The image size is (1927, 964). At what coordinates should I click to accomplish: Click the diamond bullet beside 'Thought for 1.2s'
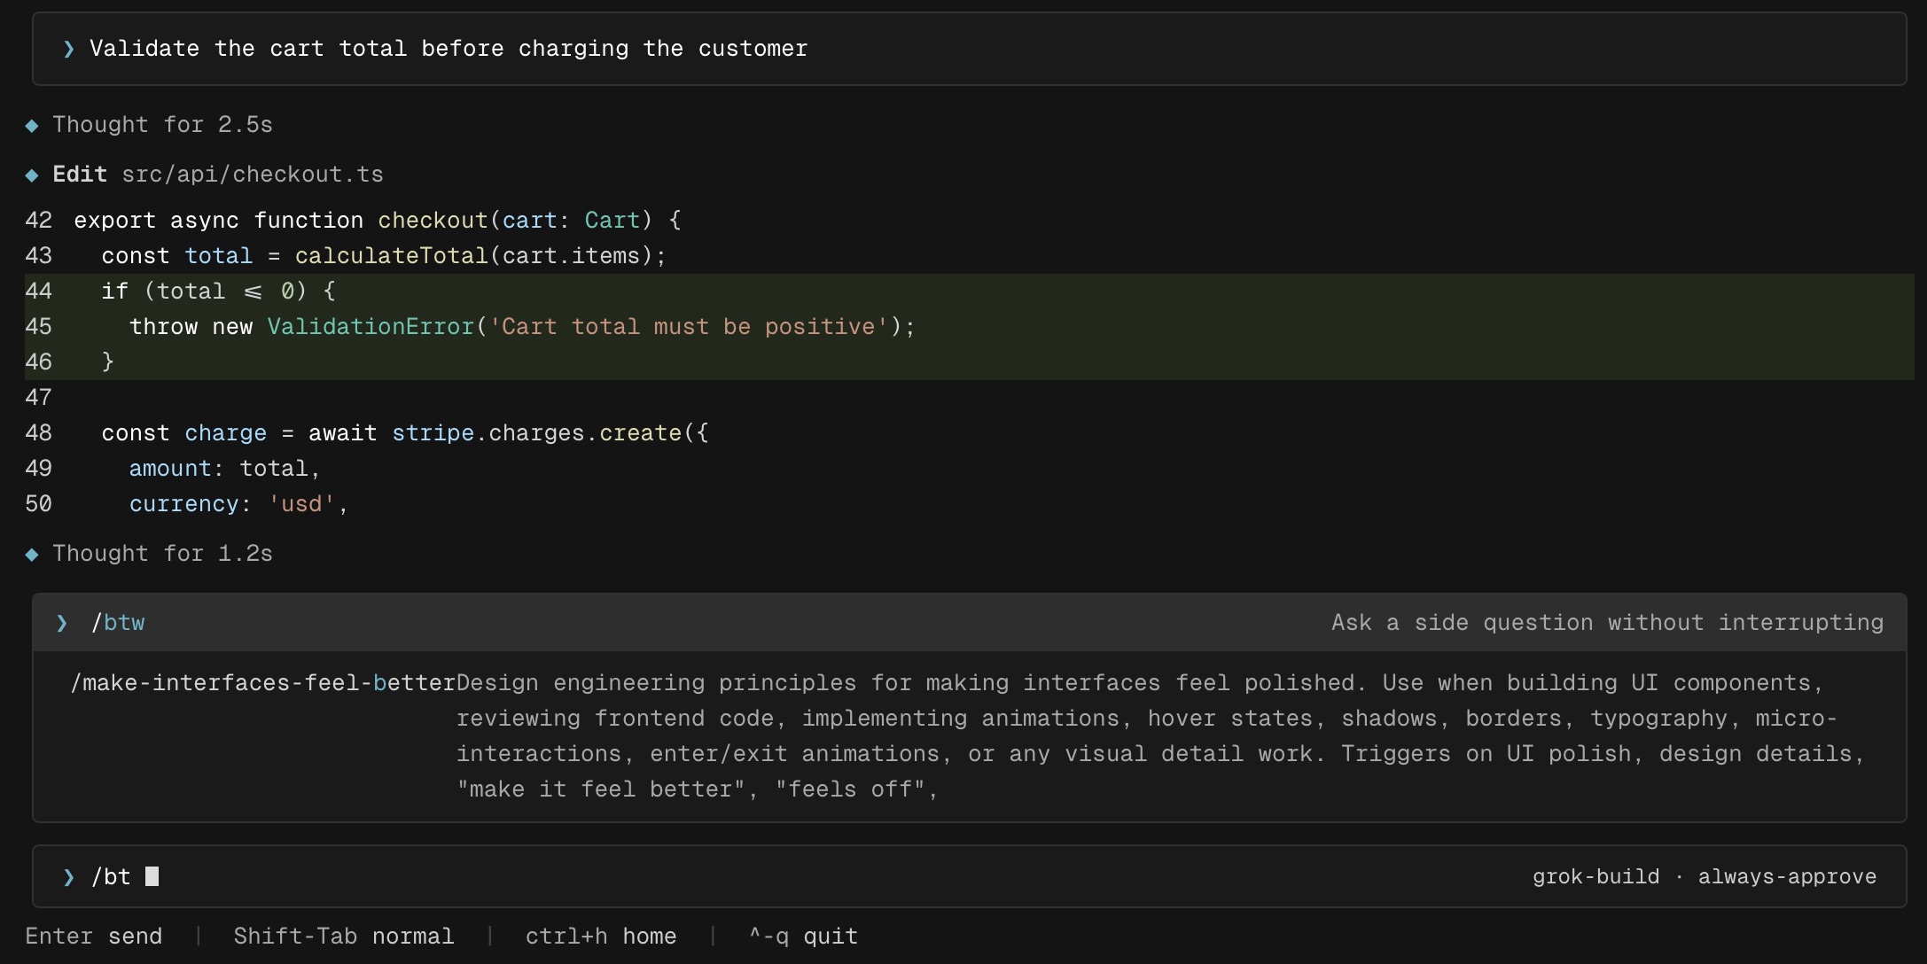pyautogui.click(x=32, y=555)
